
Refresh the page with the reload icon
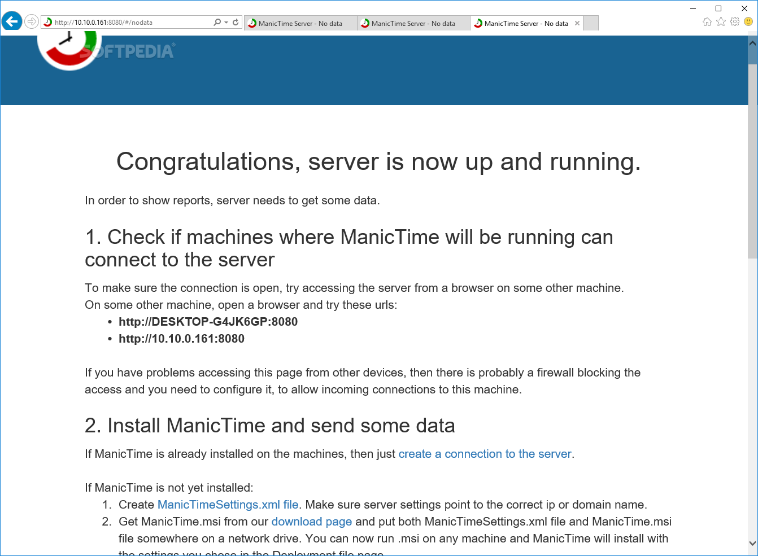pyautogui.click(x=236, y=23)
